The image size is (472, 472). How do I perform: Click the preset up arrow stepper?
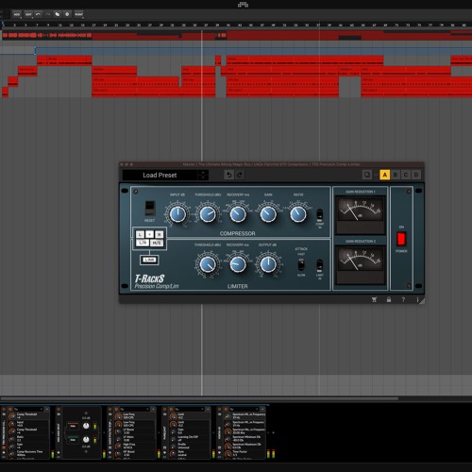click(x=203, y=173)
